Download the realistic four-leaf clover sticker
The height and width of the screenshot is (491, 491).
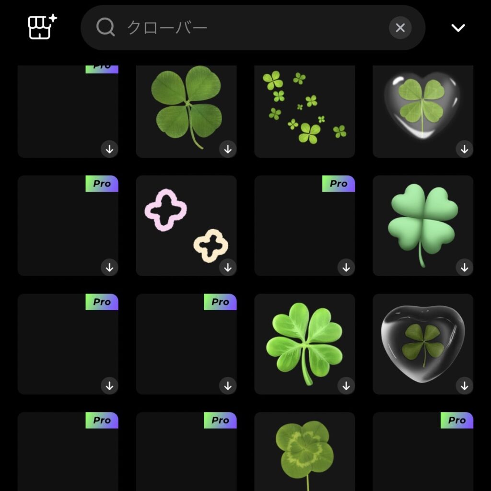[228, 149]
